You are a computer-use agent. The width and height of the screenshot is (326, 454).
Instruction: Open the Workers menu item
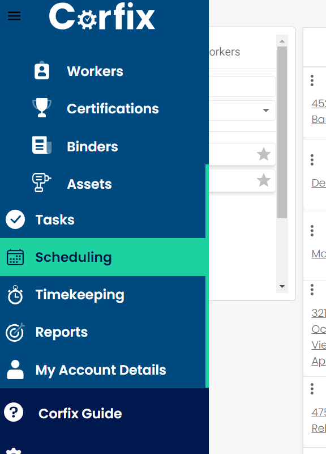[x=95, y=71]
